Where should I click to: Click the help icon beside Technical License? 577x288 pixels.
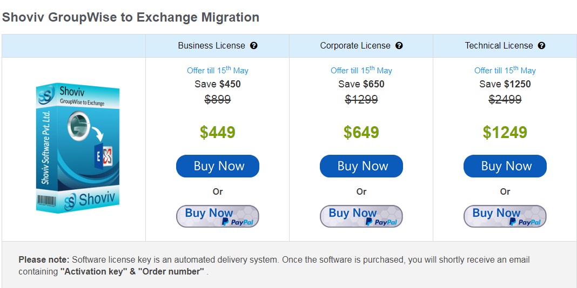[541, 46]
